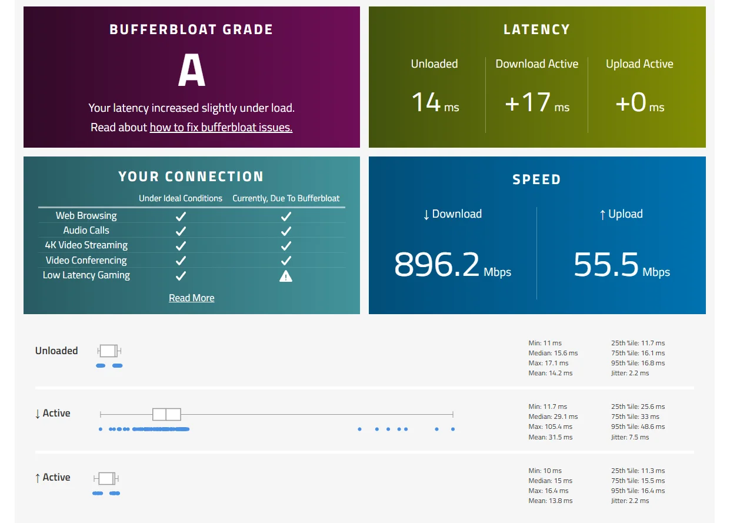Viewport: 730px width, 523px height.
Task: Click the Download label in Speed panel
Action: tap(452, 214)
